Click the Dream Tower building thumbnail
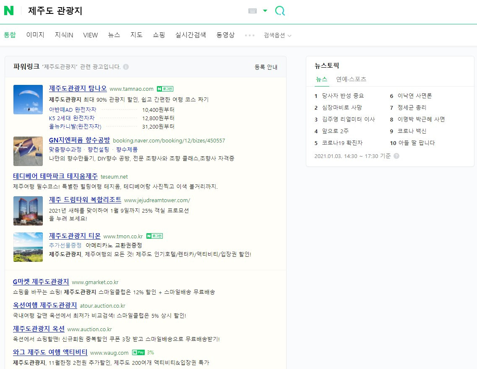 pyautogui.click(x=28, y=211)
